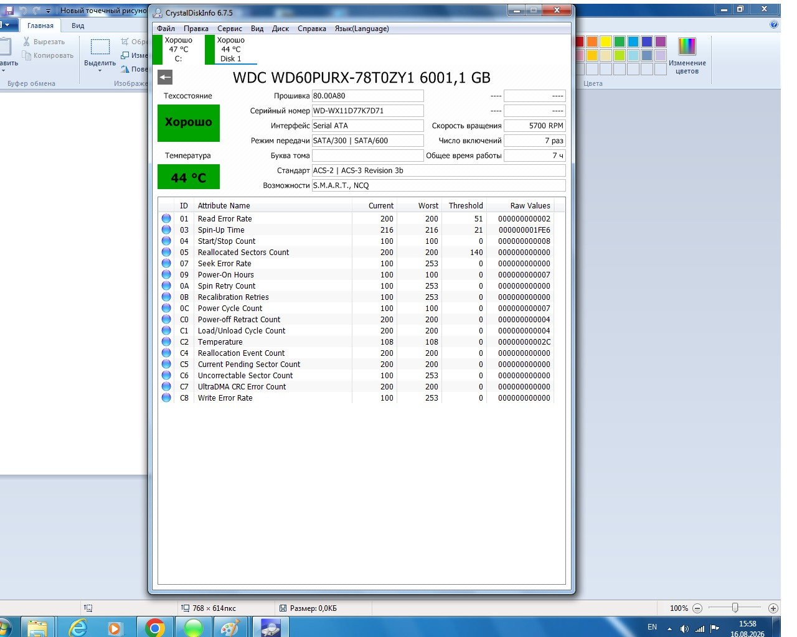Click status orb for Spin-Up Time

coord(166,230)
